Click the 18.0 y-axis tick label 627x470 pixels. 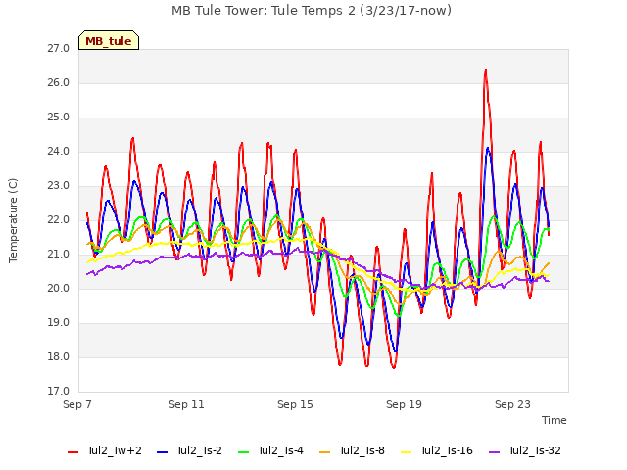pos(59,356)
